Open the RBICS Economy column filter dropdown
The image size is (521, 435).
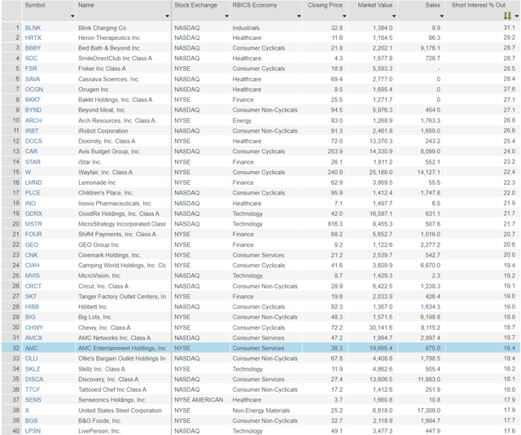coord(299,16)
